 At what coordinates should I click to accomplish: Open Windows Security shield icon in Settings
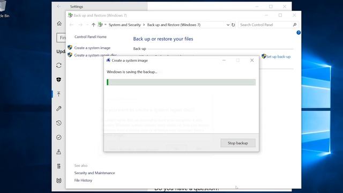coord(59,80)
